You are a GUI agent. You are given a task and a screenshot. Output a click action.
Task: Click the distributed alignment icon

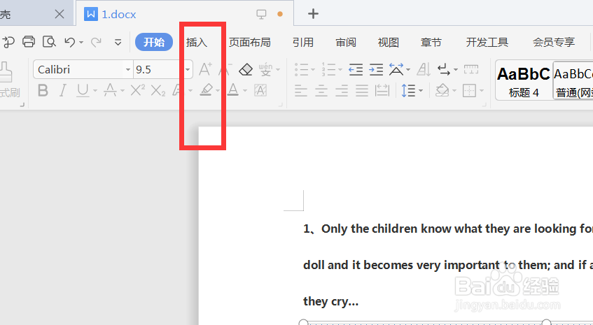(382, 91)
